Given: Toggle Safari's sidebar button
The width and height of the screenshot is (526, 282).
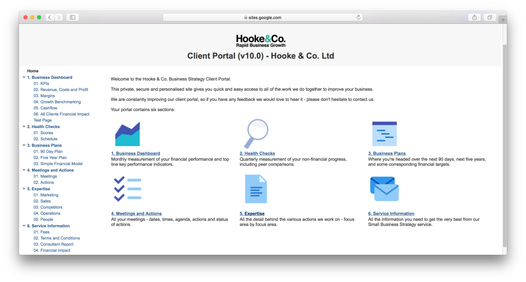Looking at the screenshot, I should (73, 17).
